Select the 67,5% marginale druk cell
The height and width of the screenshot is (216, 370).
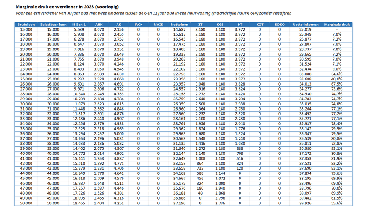(x=337, y=84)
